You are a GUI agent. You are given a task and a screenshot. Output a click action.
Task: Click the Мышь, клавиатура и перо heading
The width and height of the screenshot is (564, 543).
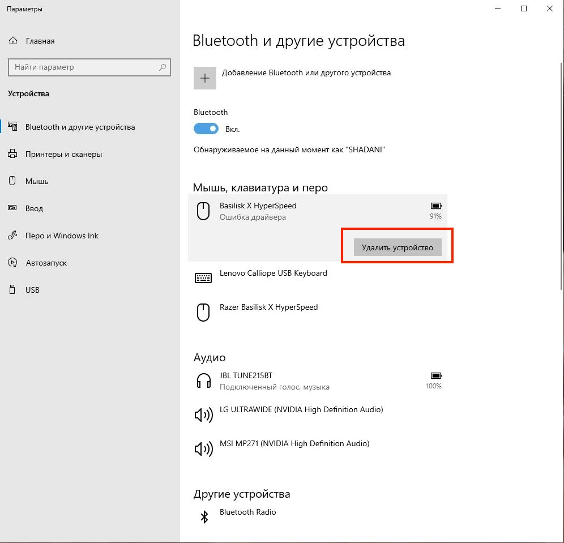(260, 188)
